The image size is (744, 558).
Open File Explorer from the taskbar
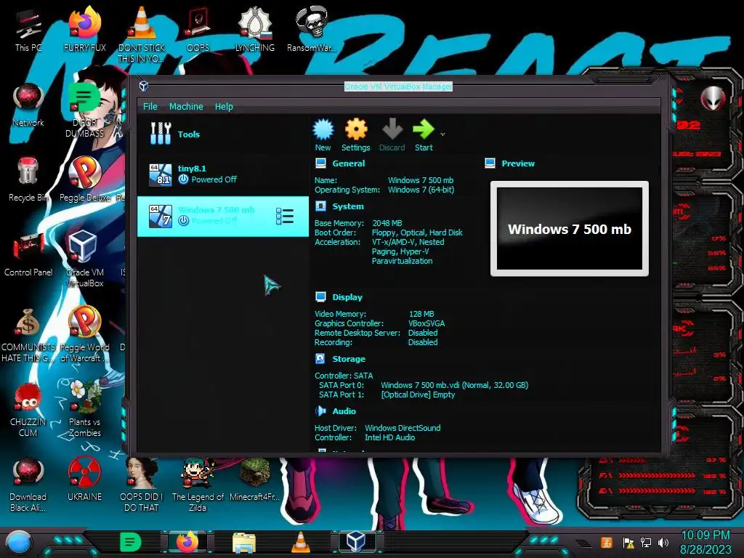(244, 542)
